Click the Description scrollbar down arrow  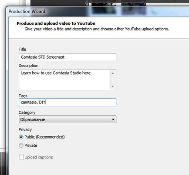tap(113, 86)
